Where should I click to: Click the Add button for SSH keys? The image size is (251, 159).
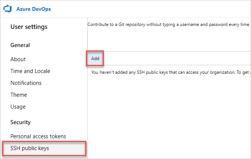point(95,59)
